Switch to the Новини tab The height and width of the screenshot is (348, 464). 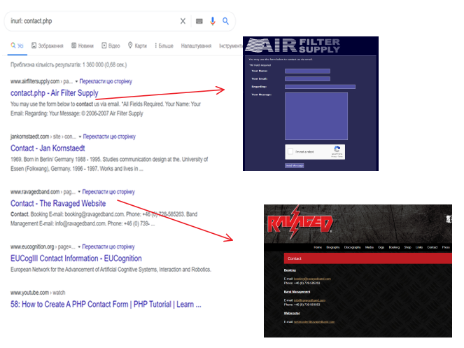coord(83,46)
